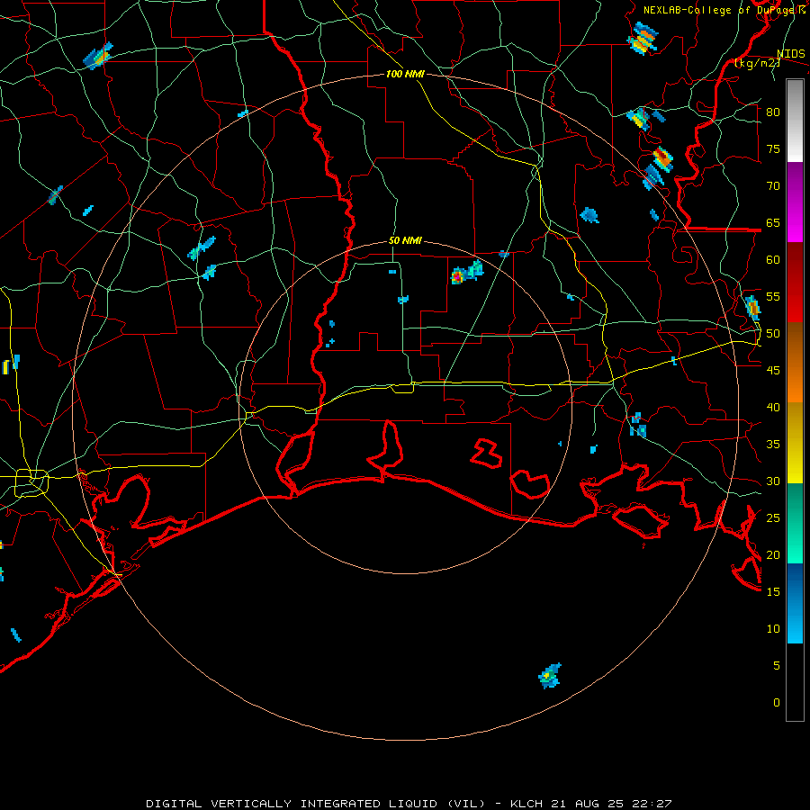This screenshot has height=810, width=810.
Task: Click the 70 value on the color scale
Action: (773, 186)
